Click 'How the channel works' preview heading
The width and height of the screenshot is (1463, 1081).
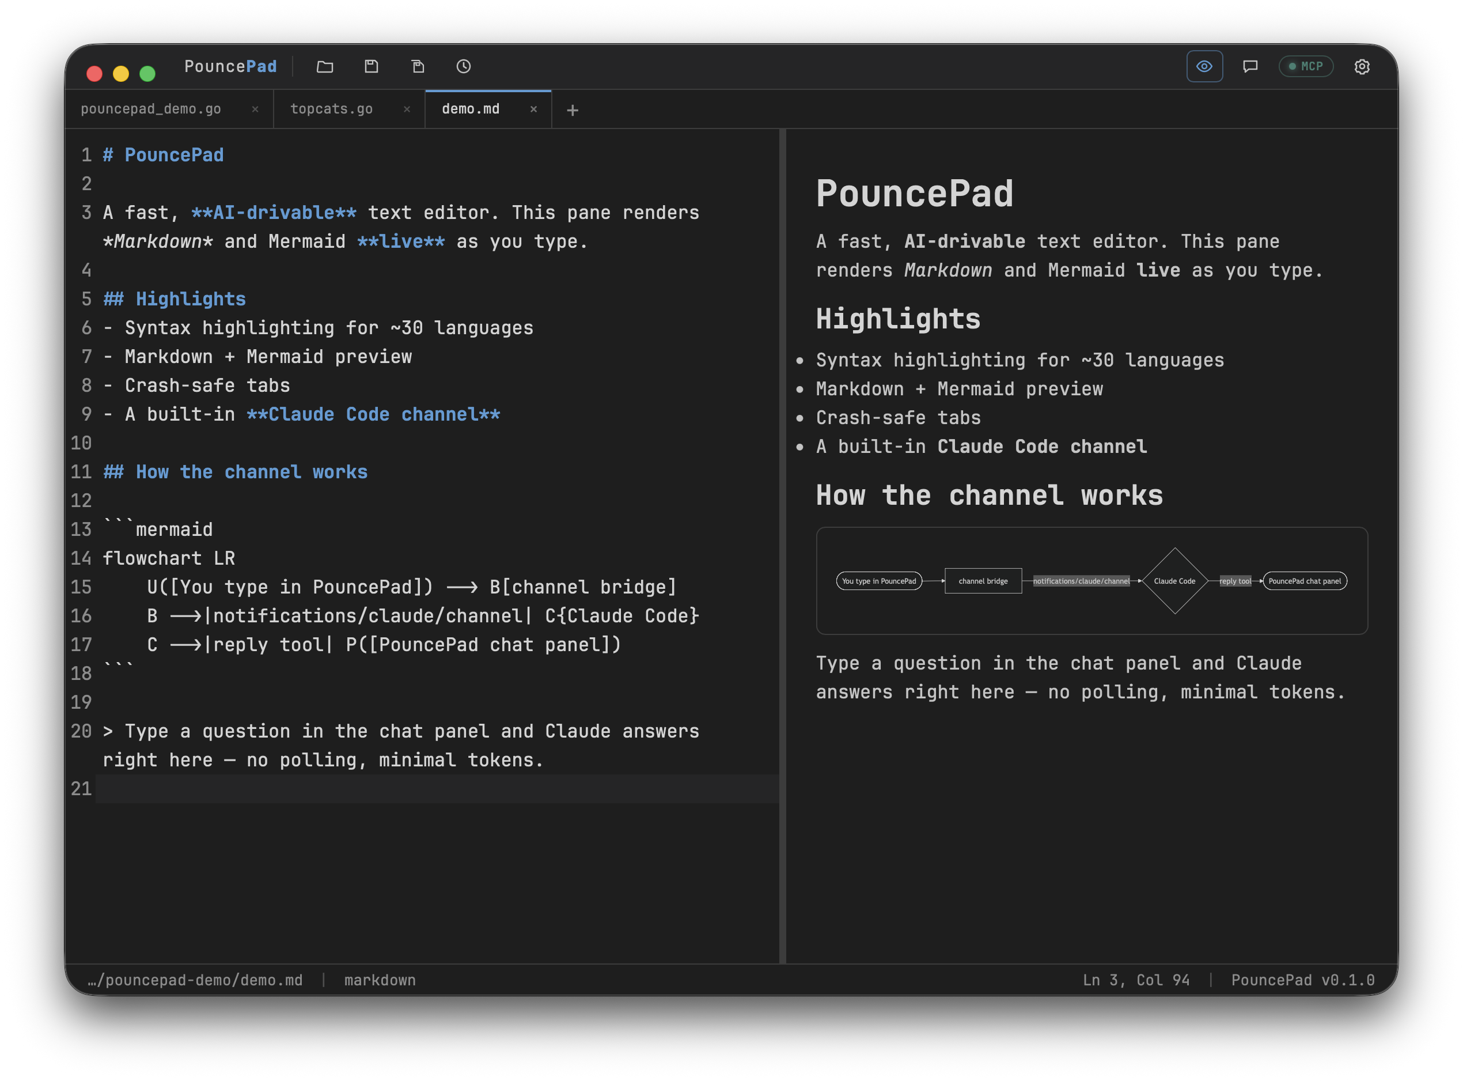990,496
